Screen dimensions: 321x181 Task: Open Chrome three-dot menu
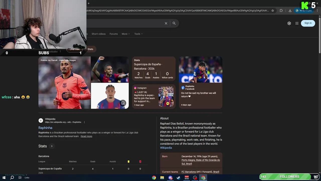[x=317, y=11]
